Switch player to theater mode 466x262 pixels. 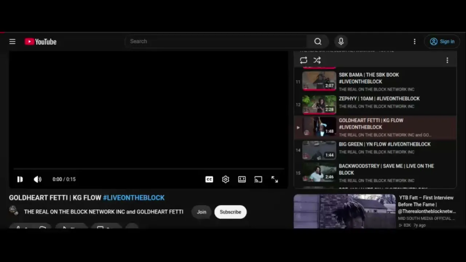242,179
